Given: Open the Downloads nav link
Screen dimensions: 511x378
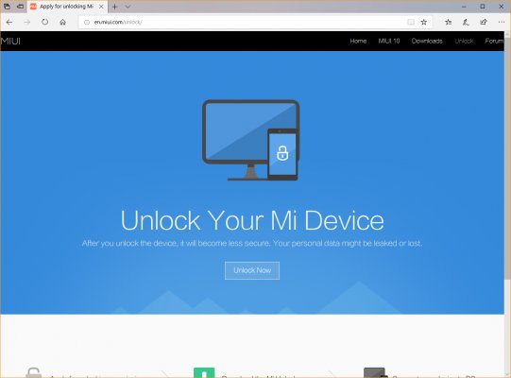Looking at the screenshot, I should tap(427, 41).
